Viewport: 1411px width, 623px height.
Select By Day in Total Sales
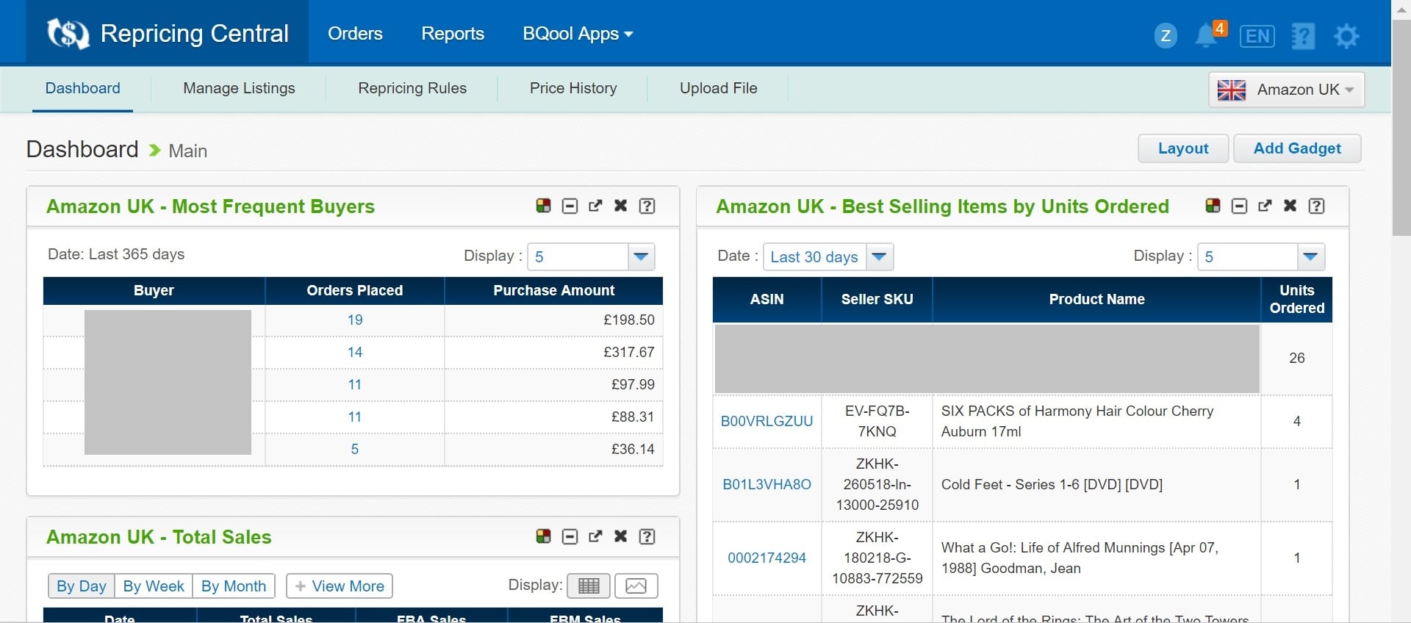coord(82,586)
